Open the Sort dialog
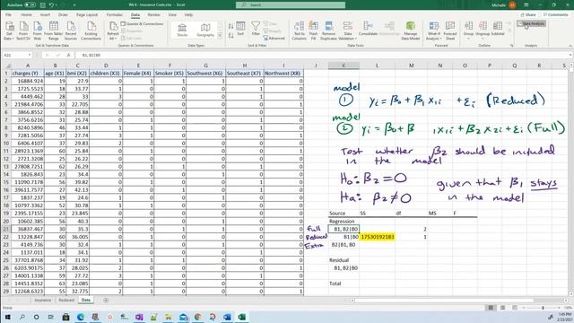574x323 pixels. pos(240,29)
